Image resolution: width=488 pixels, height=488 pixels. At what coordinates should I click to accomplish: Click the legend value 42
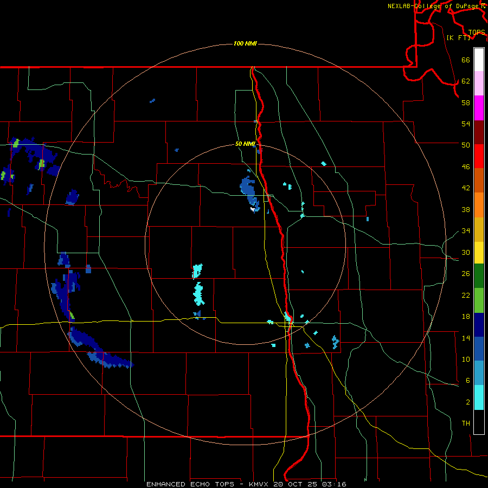click(466, 188)
